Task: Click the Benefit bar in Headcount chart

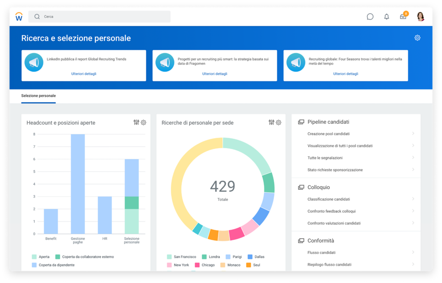Action: 51,222
